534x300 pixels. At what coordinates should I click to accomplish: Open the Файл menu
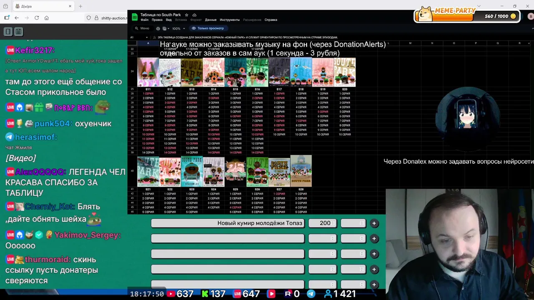[x=144, y=20]
